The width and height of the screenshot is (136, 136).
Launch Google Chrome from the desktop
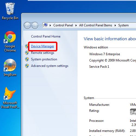point(10,41)
